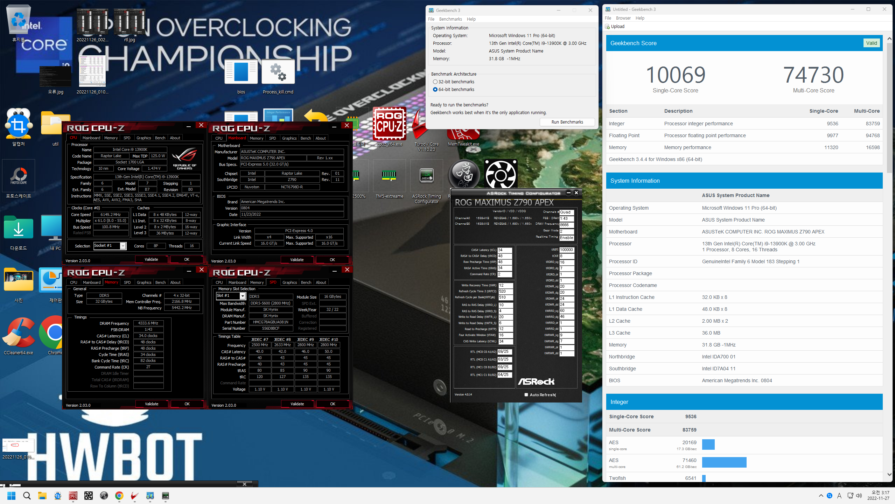Click the DRAM Frequency field showing 8666

click(567, 225)
